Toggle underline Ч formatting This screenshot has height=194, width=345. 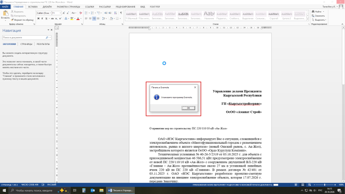coord(46,19)
